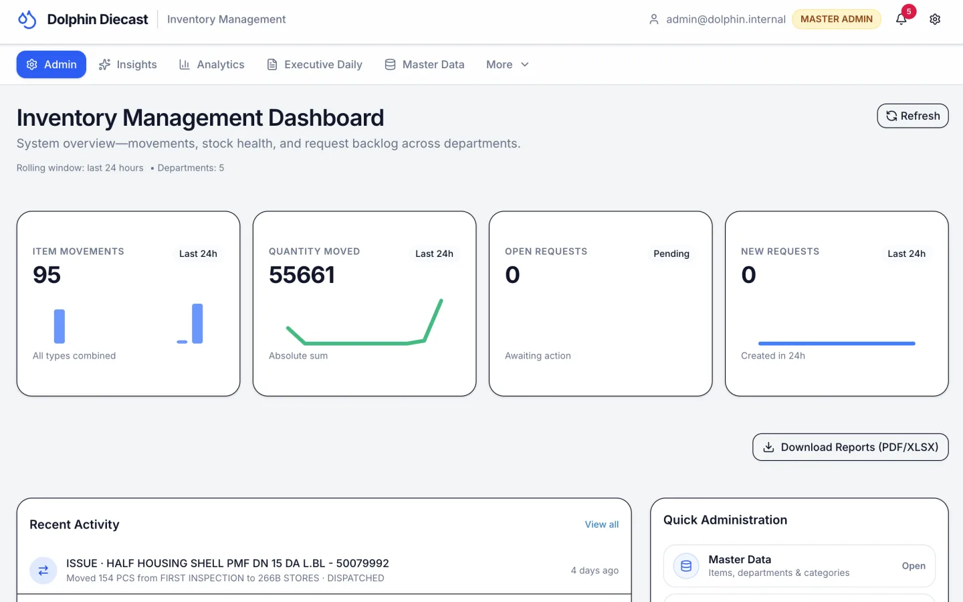963x602 pixels.
Task: Click the MASTER ADMIN role badge
Action: [x=837, y=19]
